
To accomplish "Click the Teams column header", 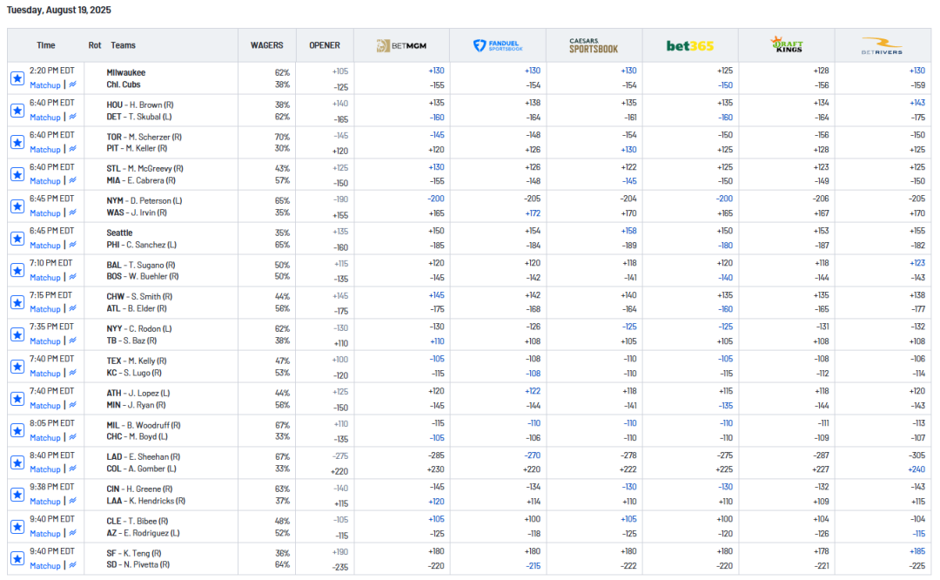I will 123,45.
